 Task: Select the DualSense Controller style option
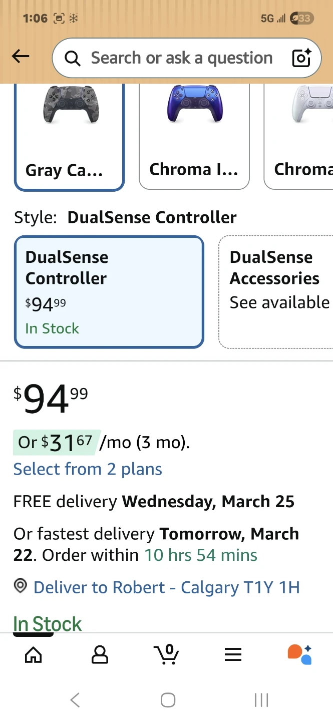[109, 292]
